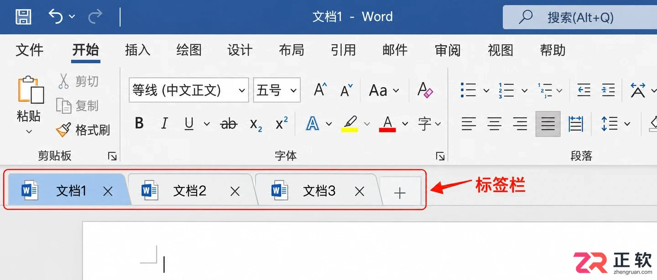
Task: Click the 字 character border dropdown
Action: pyautogui.click(x=429, y=124)
